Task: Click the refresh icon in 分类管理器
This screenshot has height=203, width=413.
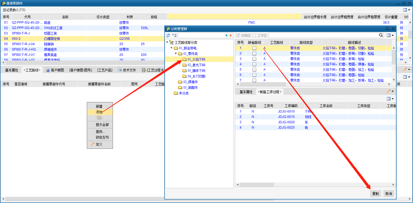Action: pos(168,35)
